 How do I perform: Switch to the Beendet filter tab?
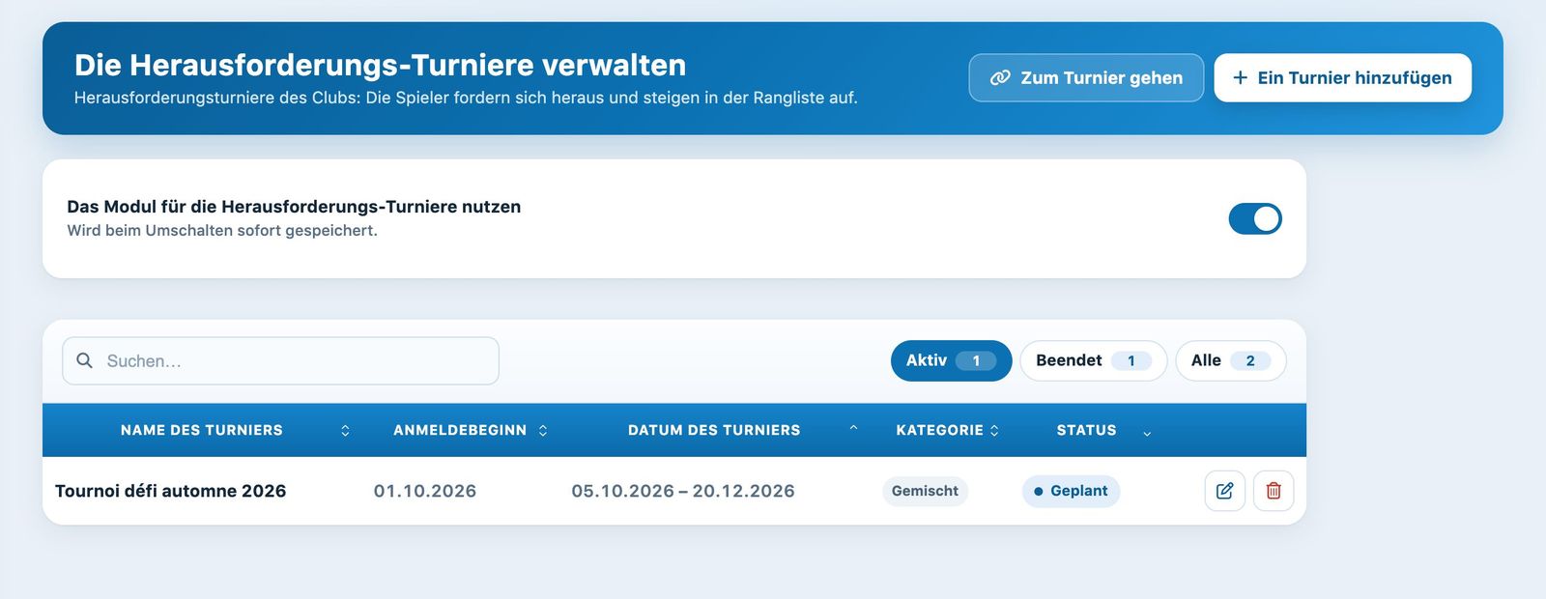(1093, 360)
